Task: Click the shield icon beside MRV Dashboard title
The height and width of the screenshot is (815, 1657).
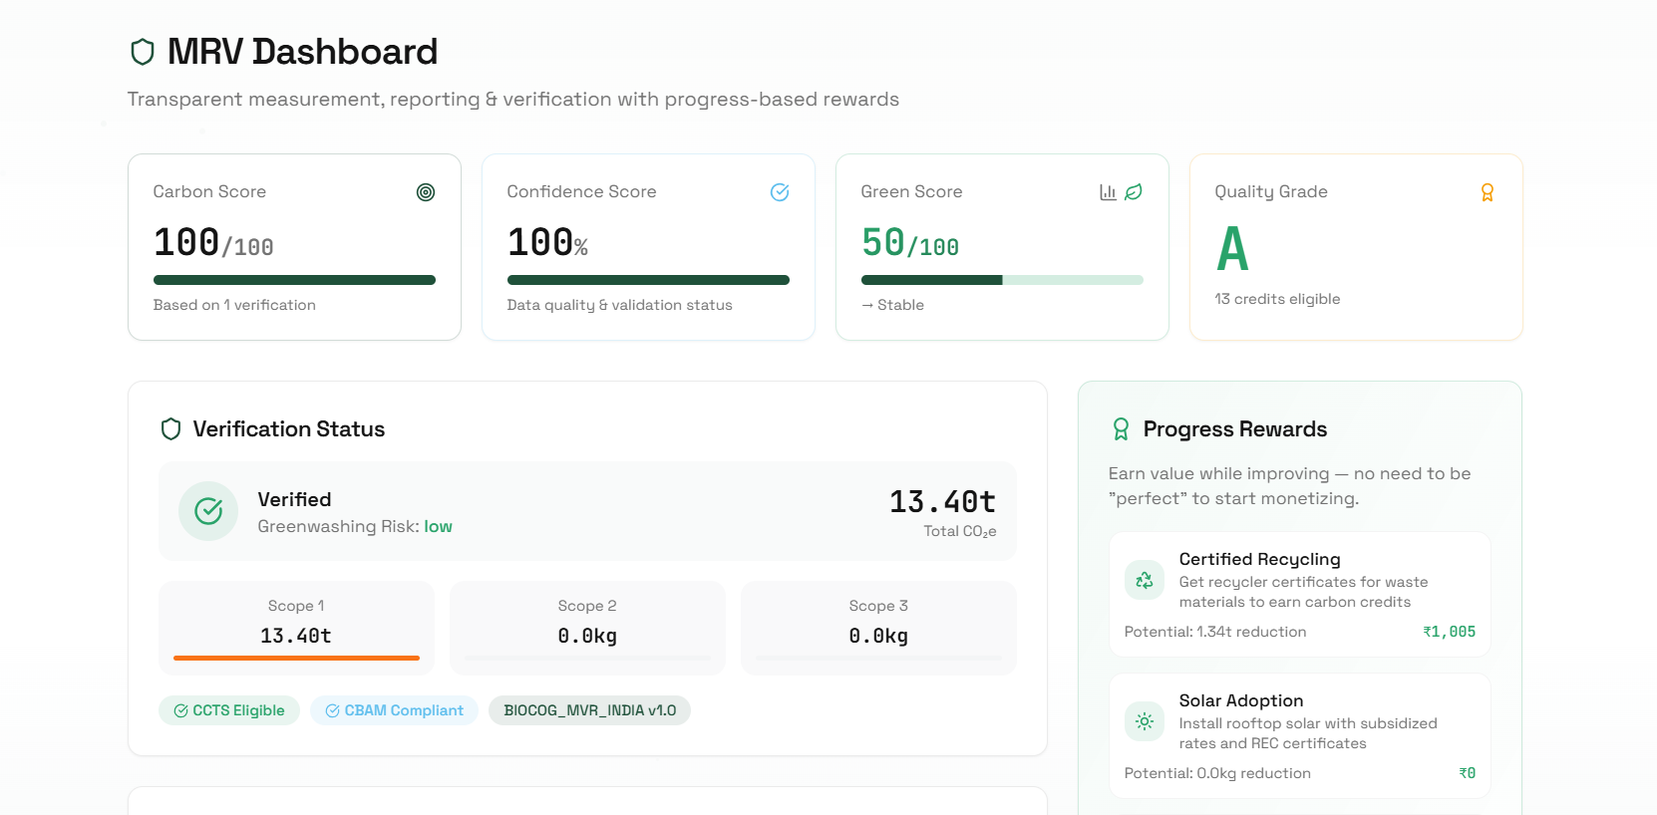Action: [x=143, y=52]
